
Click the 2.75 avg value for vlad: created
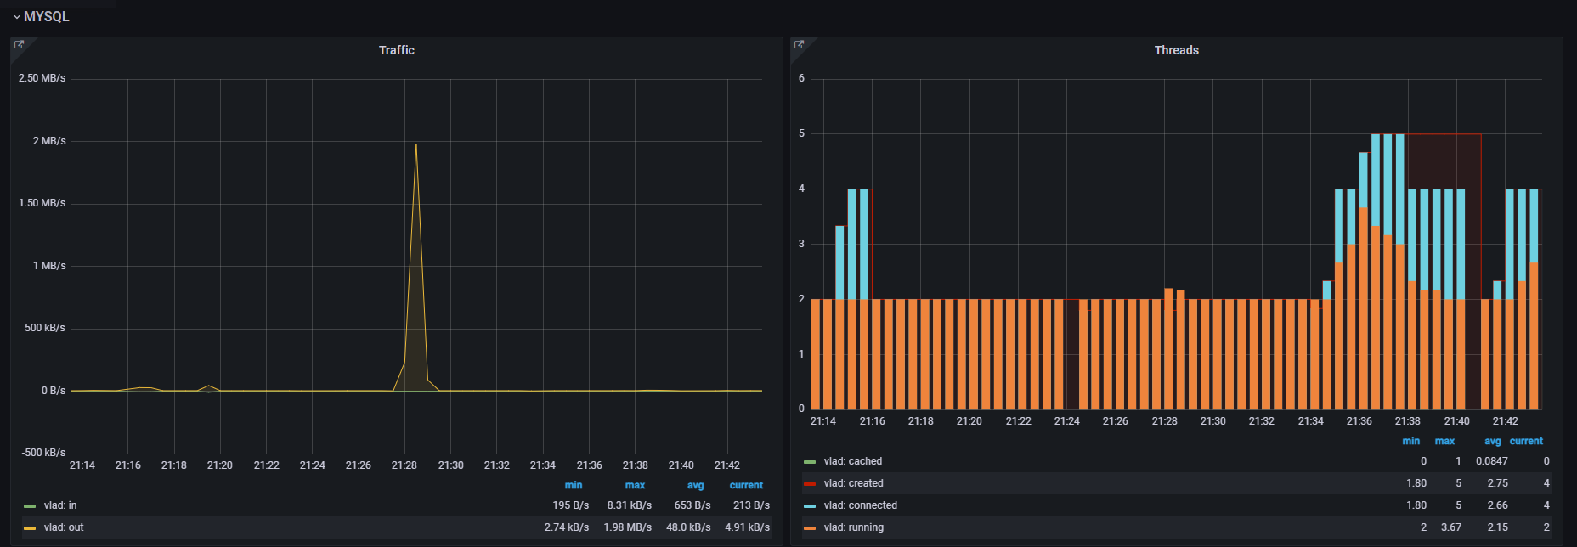click(1497, 483)
